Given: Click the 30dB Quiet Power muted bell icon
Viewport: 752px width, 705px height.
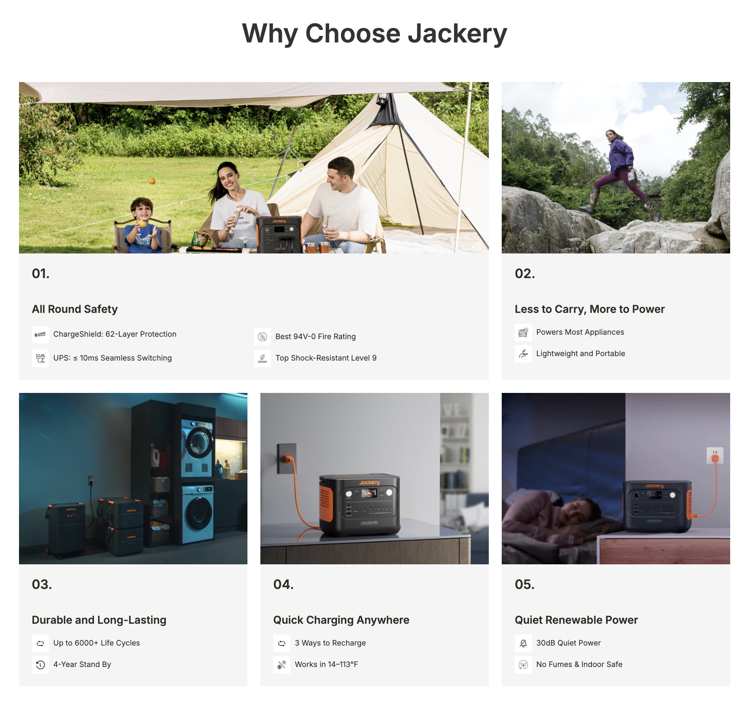Looking at the screenshot, I should click(523, 643).
